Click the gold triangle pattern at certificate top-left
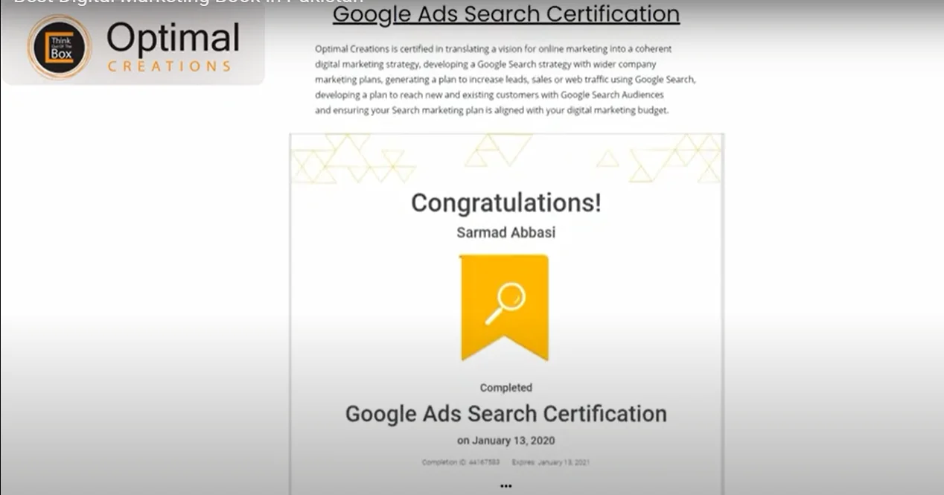 point(352,159)
